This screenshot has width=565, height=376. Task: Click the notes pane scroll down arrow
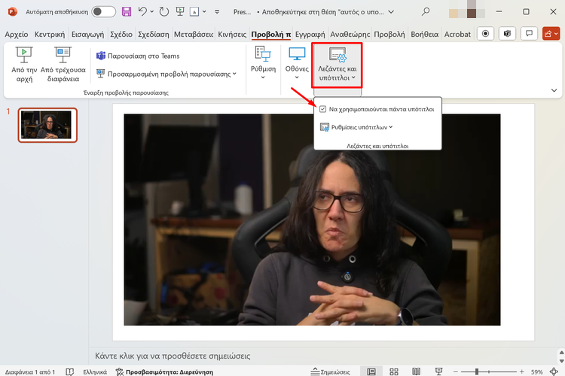click(561, 360)
